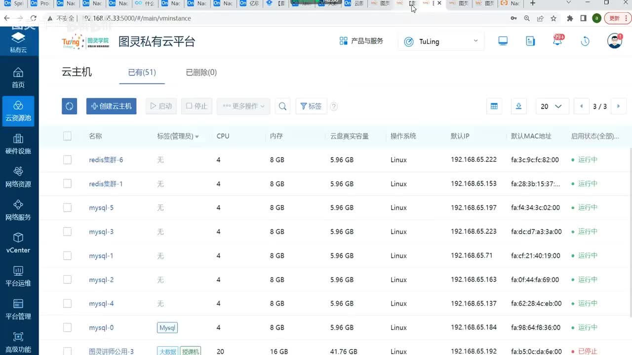Click 创建云主机 button

[x=111, y=106]
